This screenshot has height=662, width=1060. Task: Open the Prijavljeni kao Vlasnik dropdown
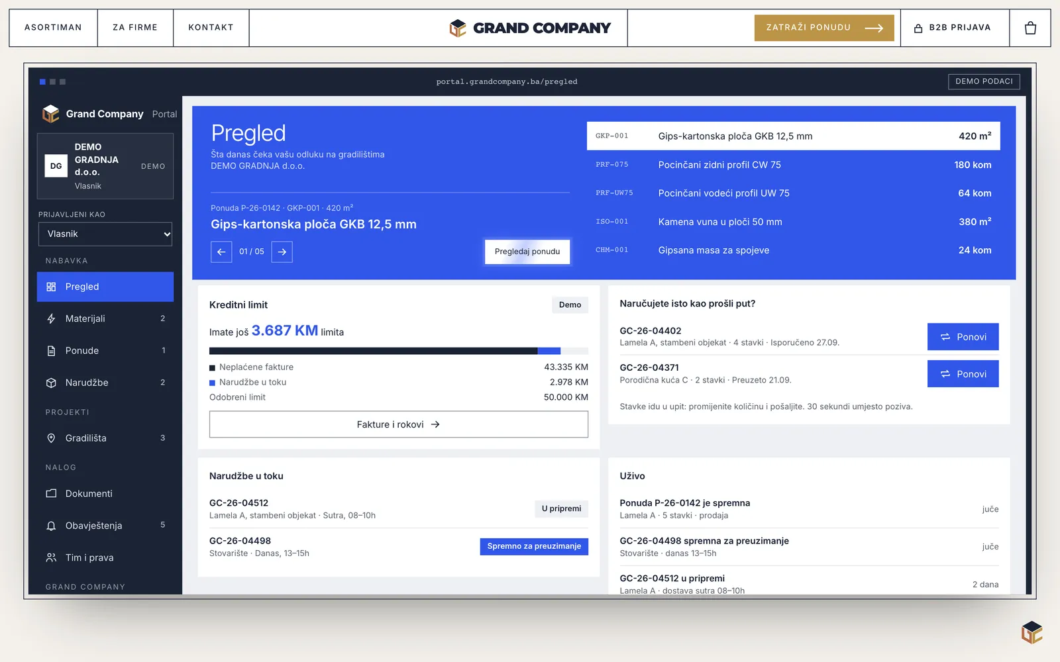[105, 234]
